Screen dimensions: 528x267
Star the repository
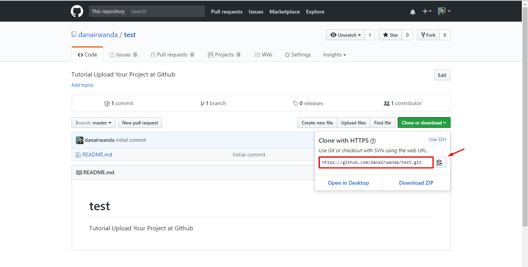click(390, 35)
